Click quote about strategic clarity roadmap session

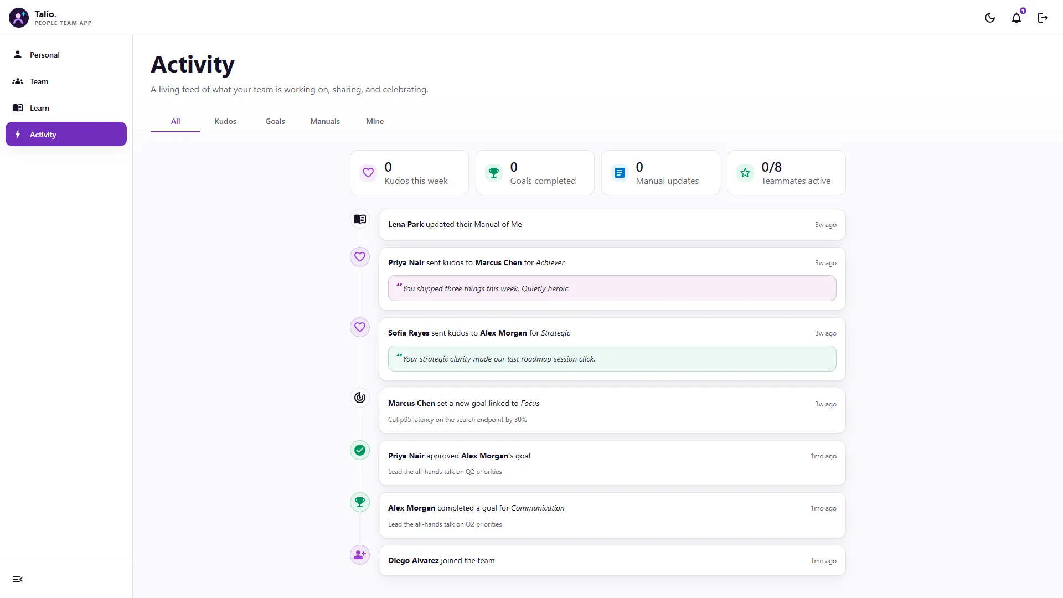point(612,359)
